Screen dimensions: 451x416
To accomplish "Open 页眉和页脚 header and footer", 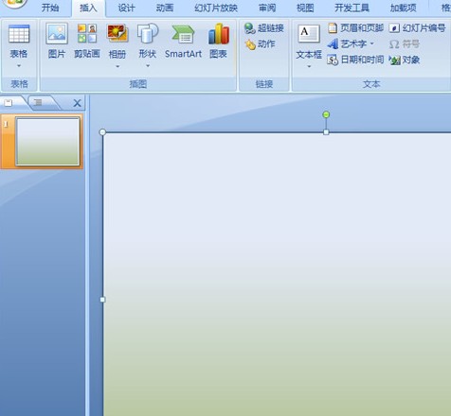I will 355,28.
